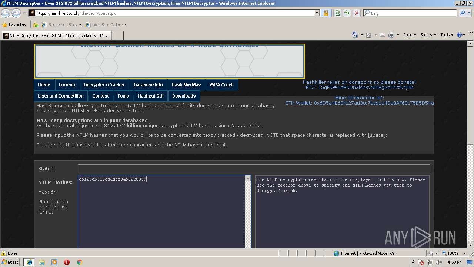The width and height of the screenshot is (474, 267).
Task: Click Internet Explorer taskbar icon
Action: (29, 262)
